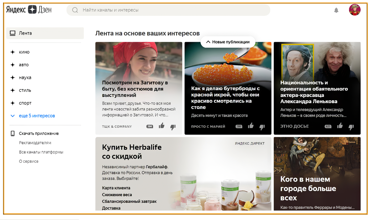Like the Загитова article

(161, 126)
